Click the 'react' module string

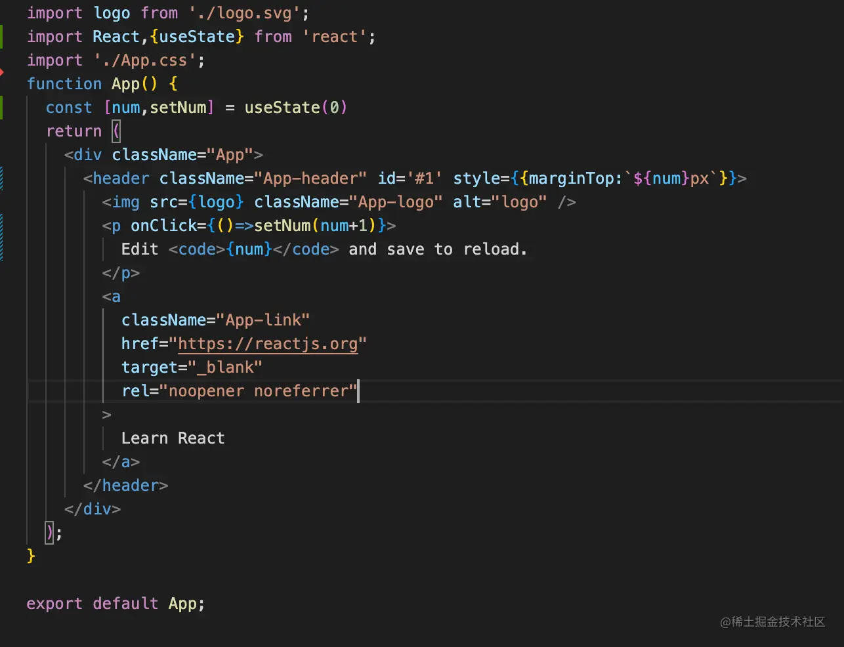click(335, 37)
